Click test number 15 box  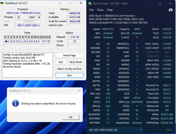pyautogui.click(x=50, y=37)
